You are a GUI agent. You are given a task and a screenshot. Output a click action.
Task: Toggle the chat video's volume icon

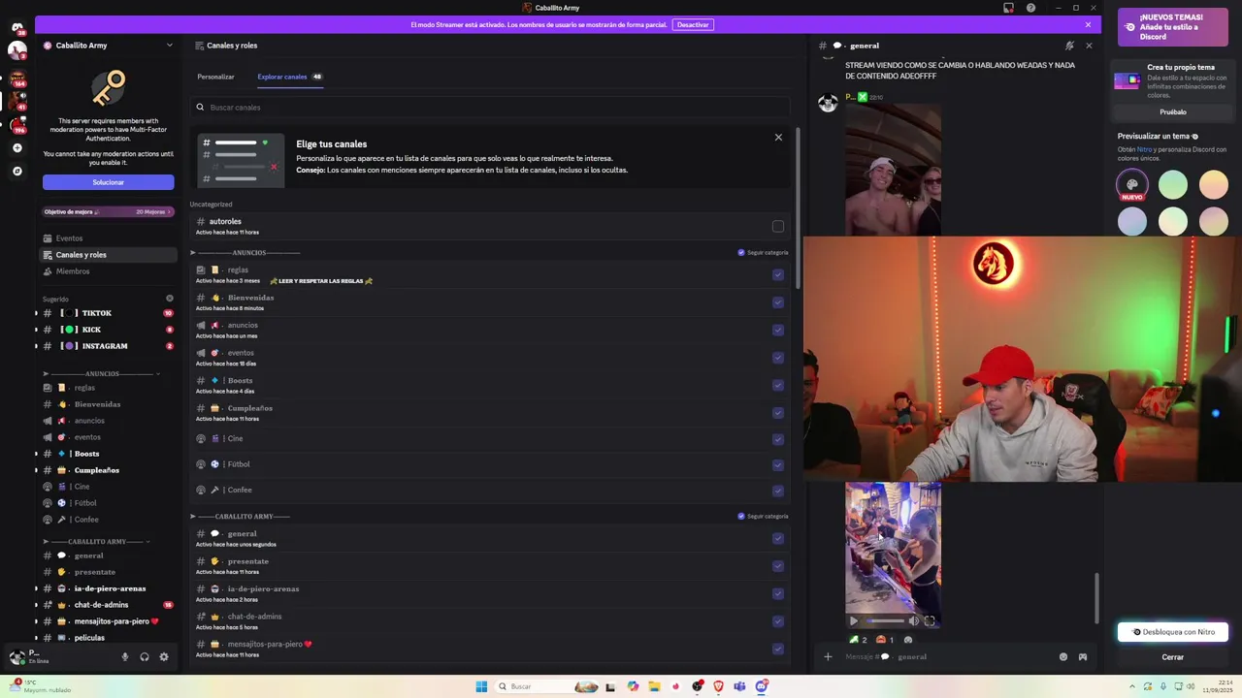click(x=913, y=620)
